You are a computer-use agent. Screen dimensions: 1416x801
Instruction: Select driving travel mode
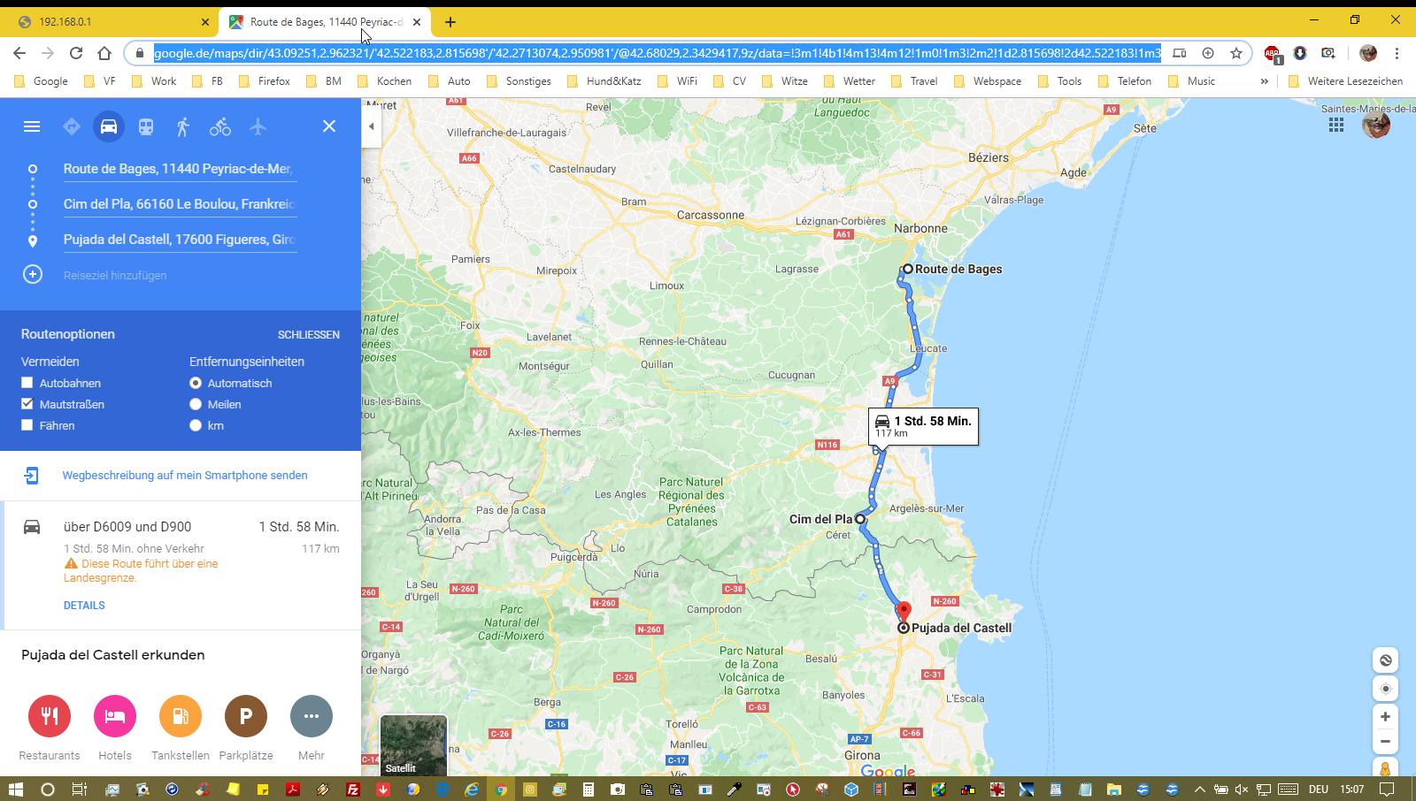(x=109, y=126)
